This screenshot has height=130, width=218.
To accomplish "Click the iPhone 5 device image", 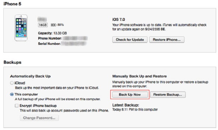I will pos(21,28).
